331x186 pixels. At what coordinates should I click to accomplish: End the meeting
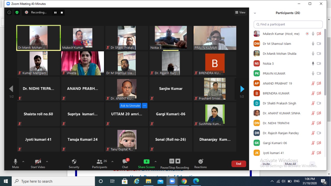click(x=239, y=164)
